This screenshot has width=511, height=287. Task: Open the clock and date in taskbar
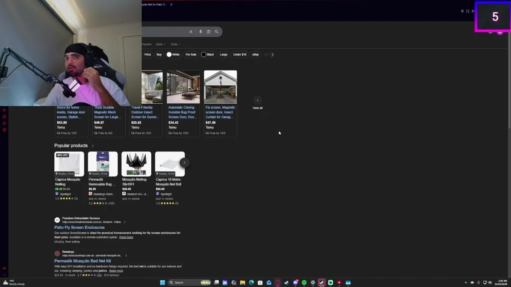pyautogui.click(x=501, y=283)
